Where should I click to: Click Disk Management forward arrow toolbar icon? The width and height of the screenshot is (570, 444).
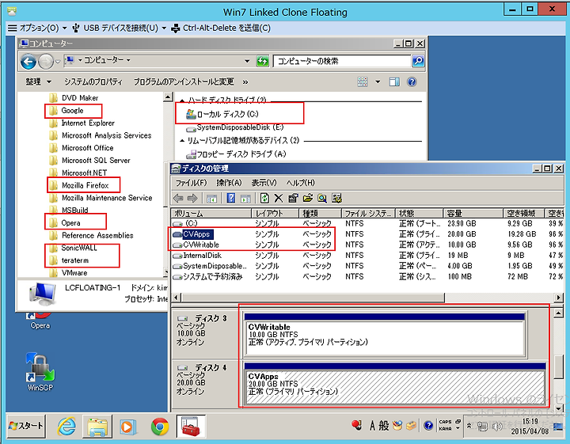(x=192, y=198)
